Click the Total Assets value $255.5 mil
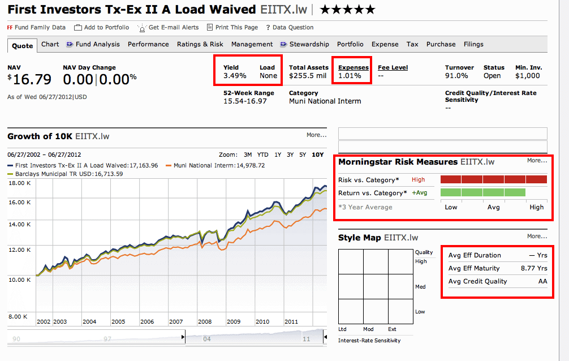569x361 pixels. pos(308,76)
